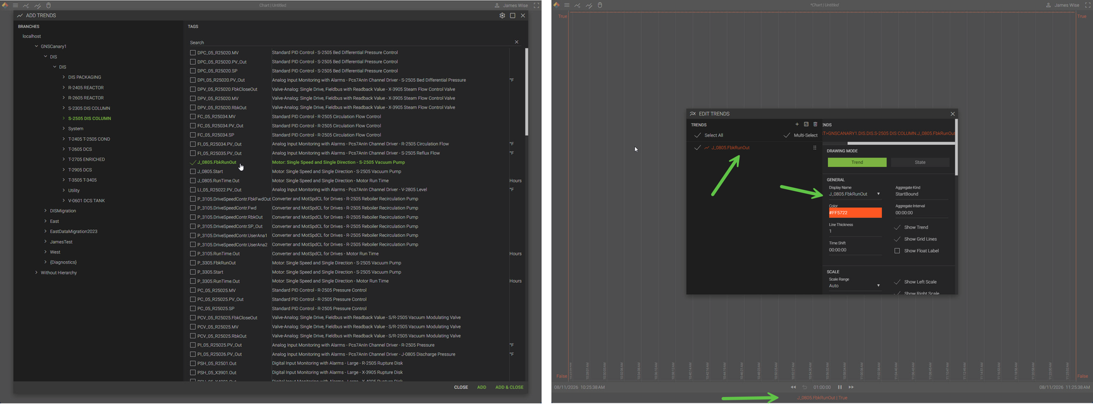Image resolution: width=1093 pixels, height=404 pixels.
Task: Collapse the GNSCanary1 branch
Action: (36, 46)
